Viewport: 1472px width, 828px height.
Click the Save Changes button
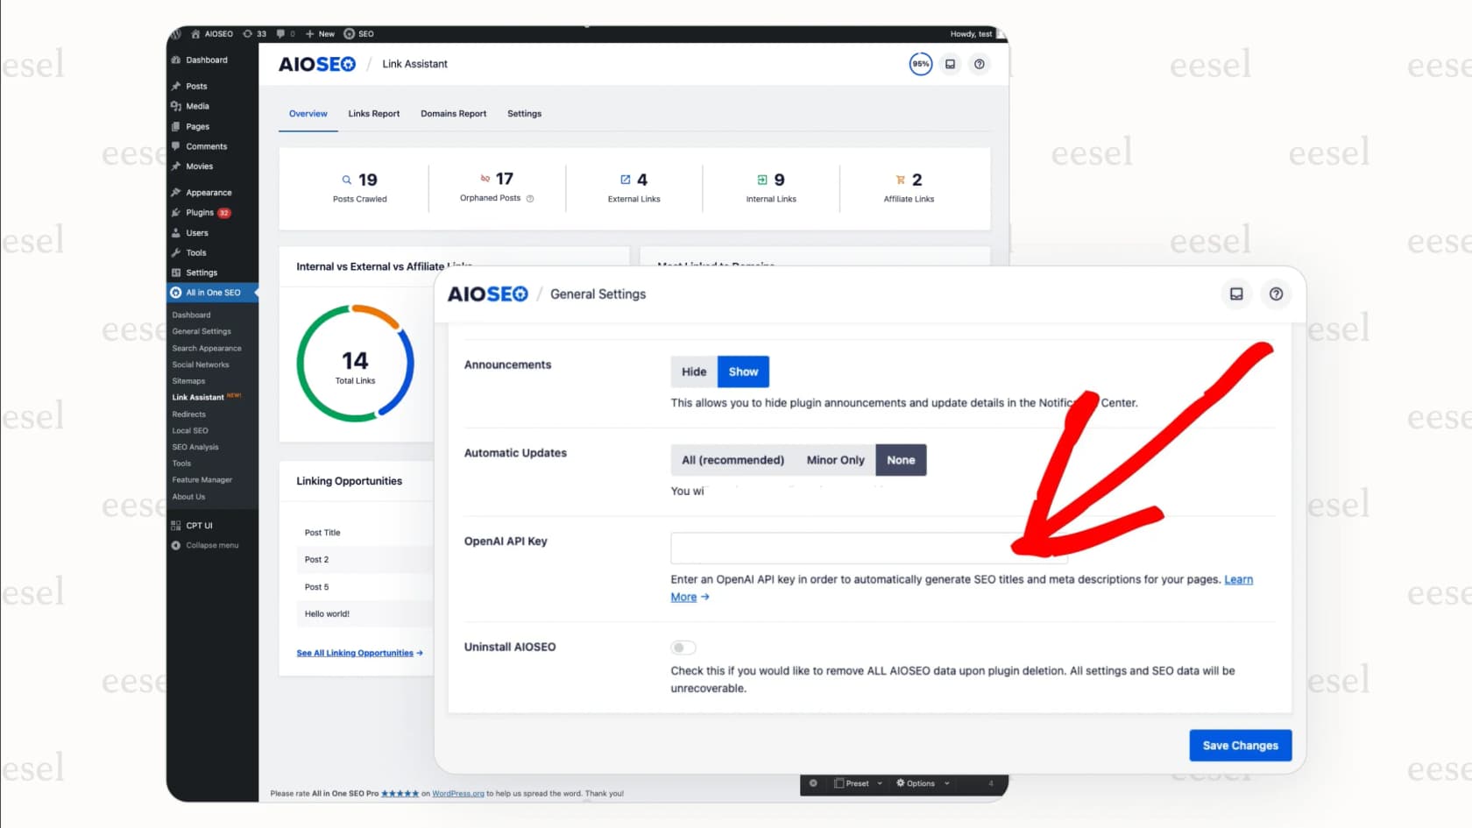1240,746
